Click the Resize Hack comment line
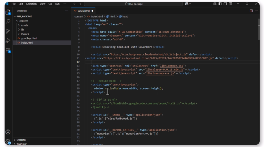The width and height of the screenshot is (264, 147). point(106,81)
